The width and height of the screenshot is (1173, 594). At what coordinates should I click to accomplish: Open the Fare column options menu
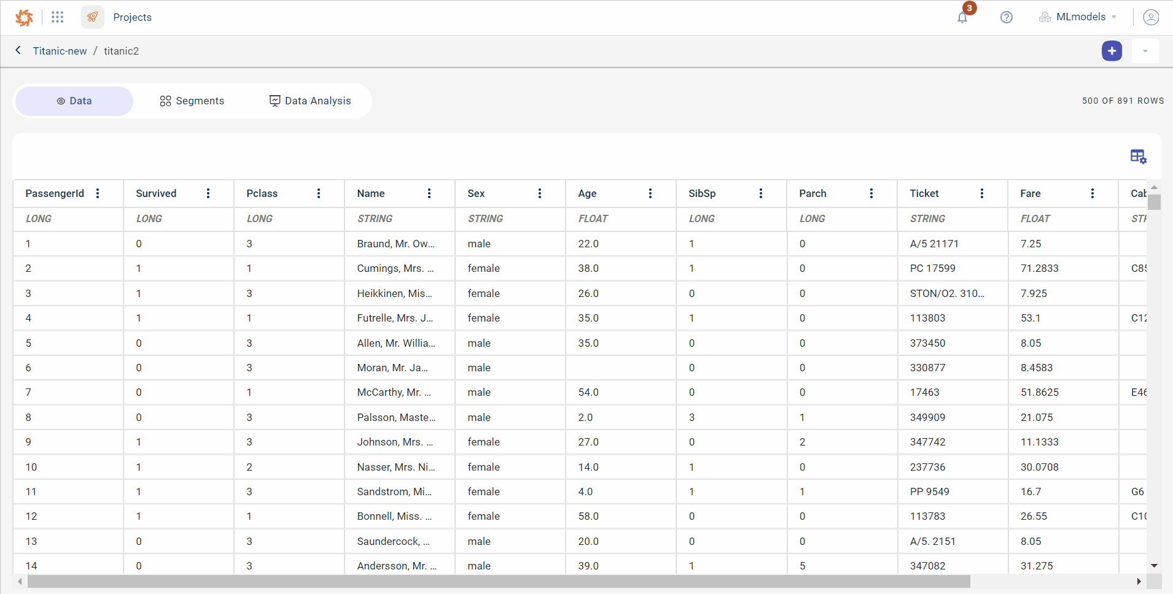pyautogui.click(x=1093, y=193)
